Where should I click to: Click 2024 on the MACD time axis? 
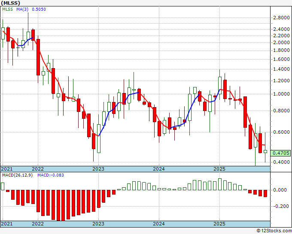[159, 224]
